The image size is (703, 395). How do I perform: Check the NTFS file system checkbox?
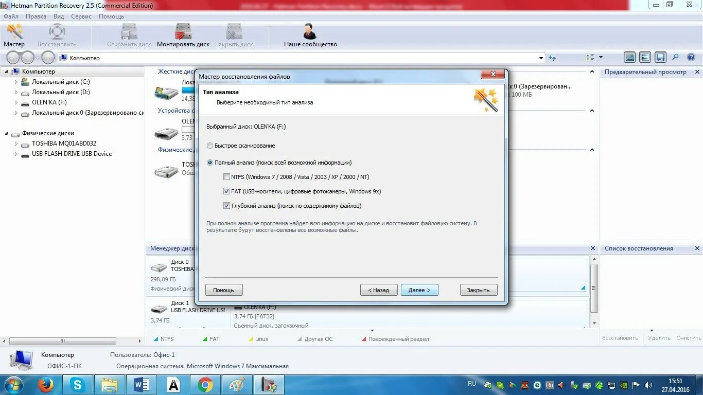tap(227, 177)
